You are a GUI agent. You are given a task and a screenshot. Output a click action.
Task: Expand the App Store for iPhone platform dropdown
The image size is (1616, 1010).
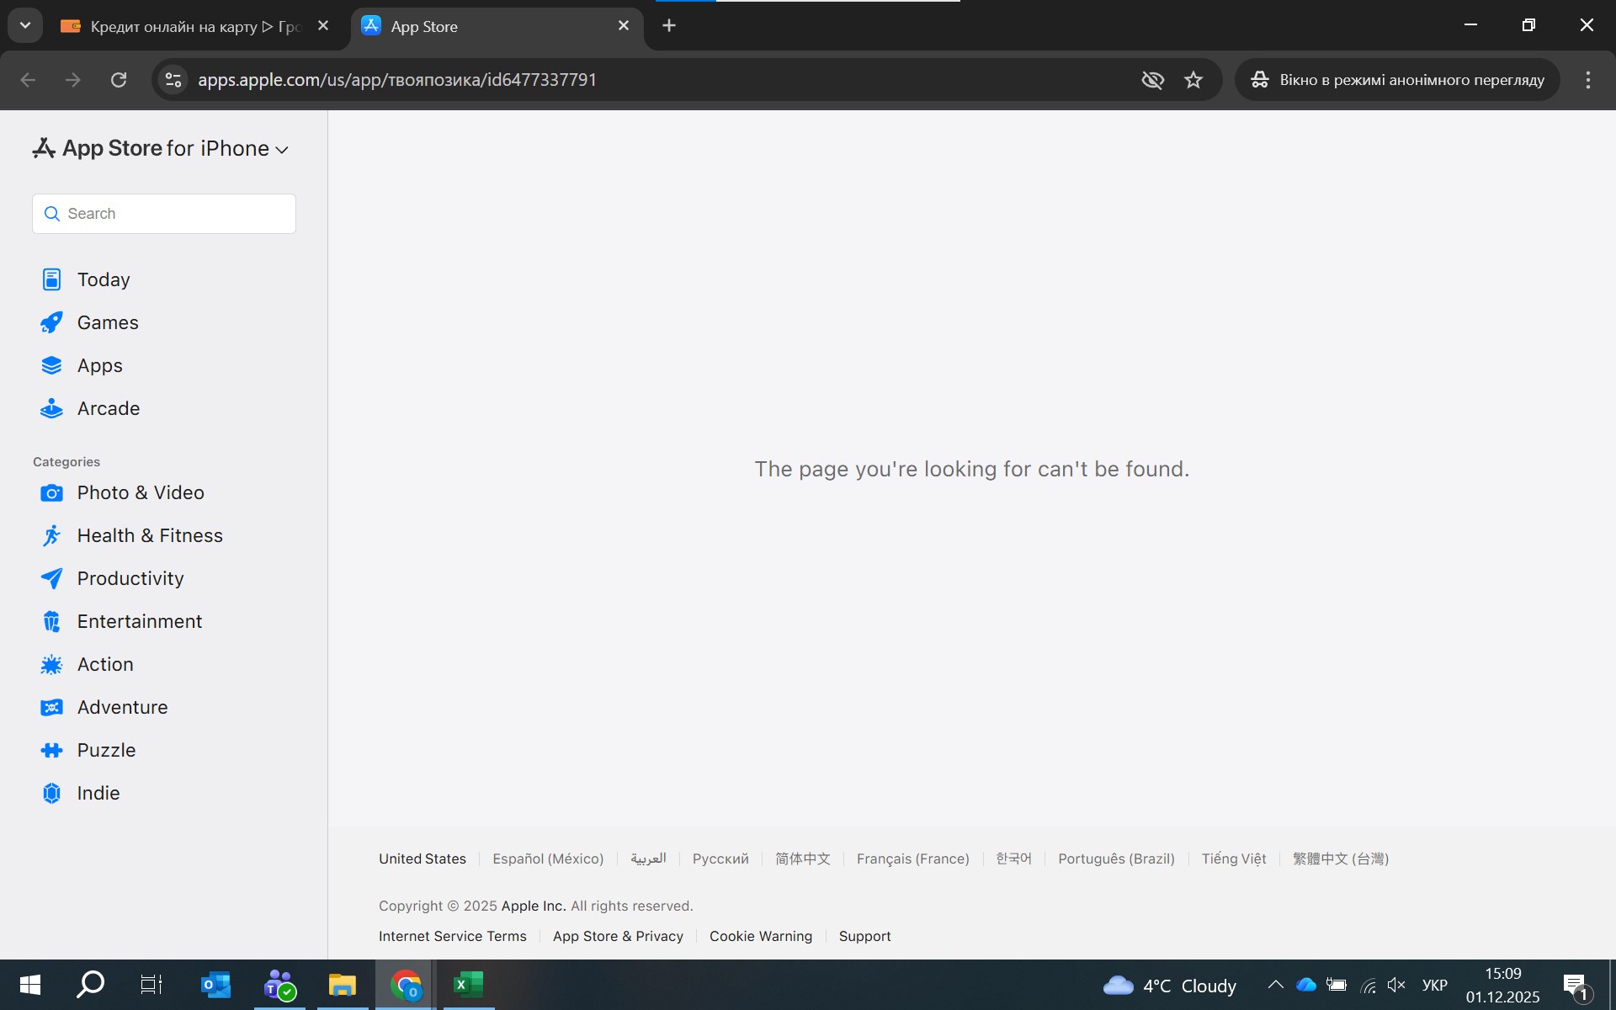coord(281,150)
